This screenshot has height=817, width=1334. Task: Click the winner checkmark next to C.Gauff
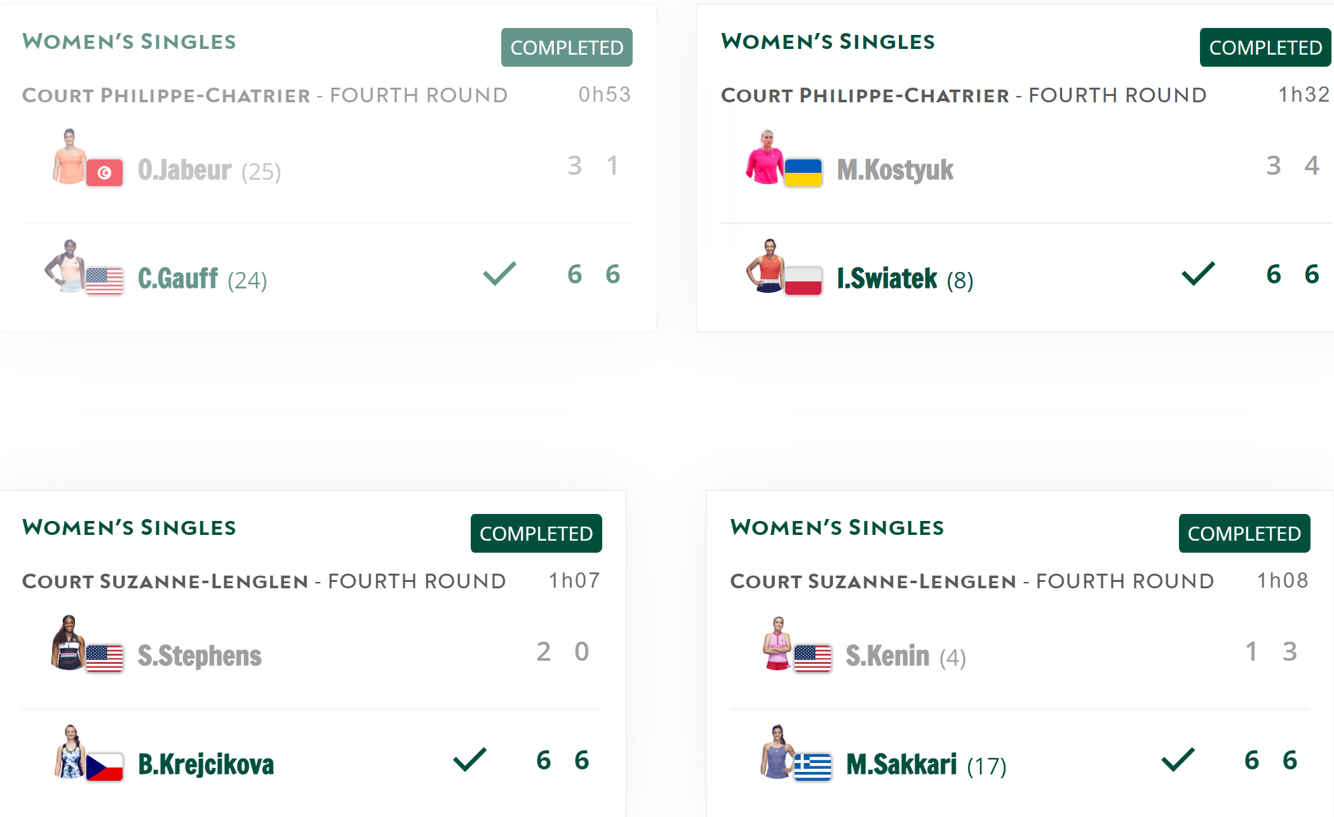[x=500, y=273]
